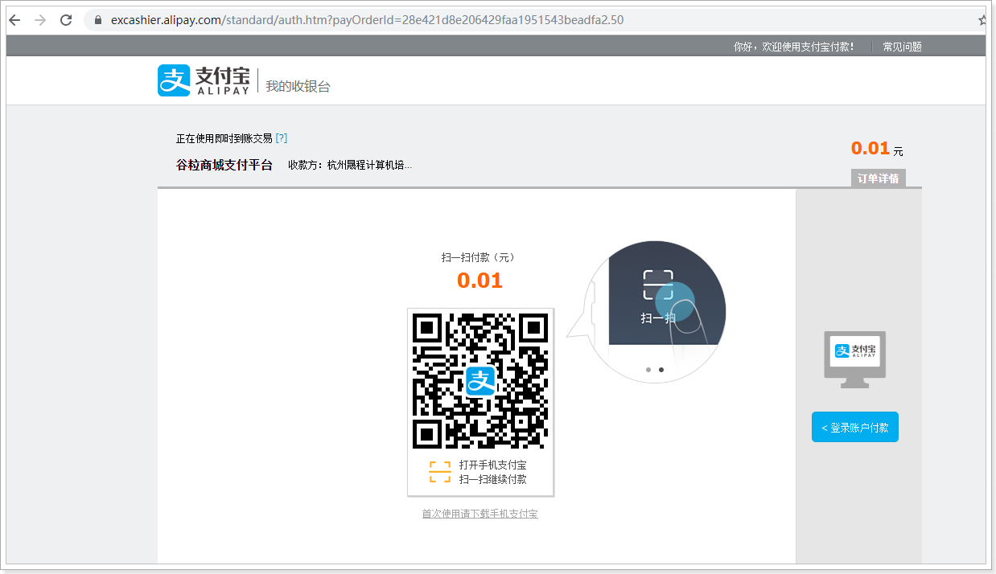Viewport: 996px width, 574px height.
Task: Click the browser back arrow
Action: pos(14,20)
